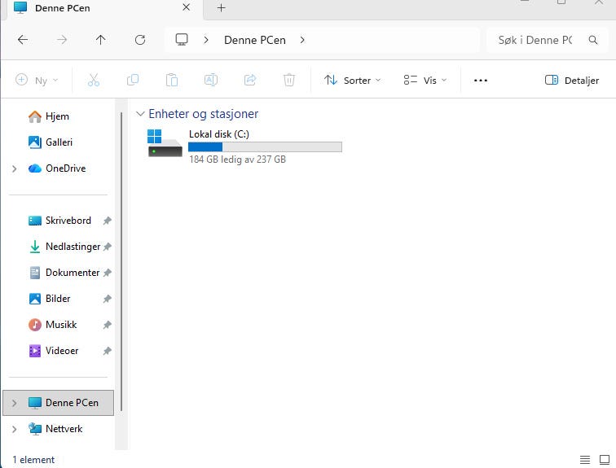Open the Sorter dropdown menu
This screenshot has height=468, width=616.
point(352,81)
